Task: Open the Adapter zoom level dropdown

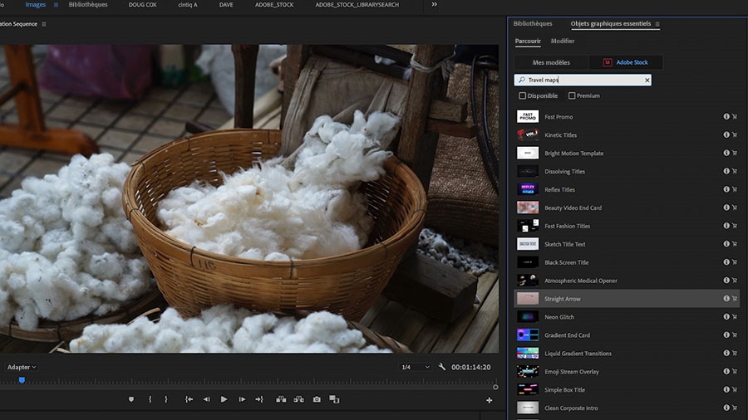Action: tap(22, 367)
